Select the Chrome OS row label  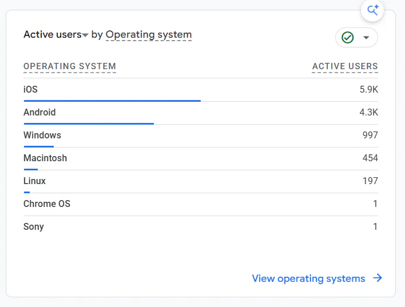coord(47,204)
